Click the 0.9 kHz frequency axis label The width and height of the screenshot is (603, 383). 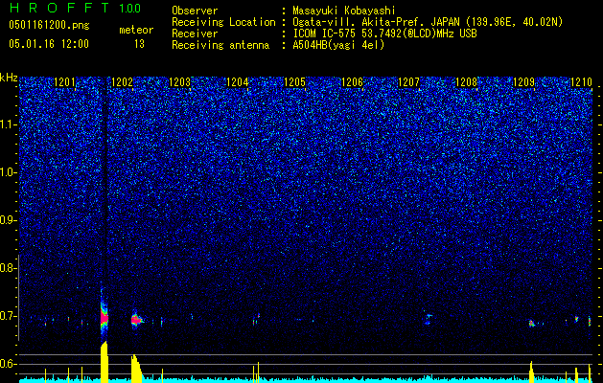9,220
